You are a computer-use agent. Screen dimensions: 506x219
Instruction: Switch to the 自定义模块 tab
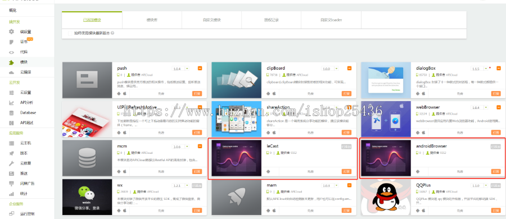[212, 20]
